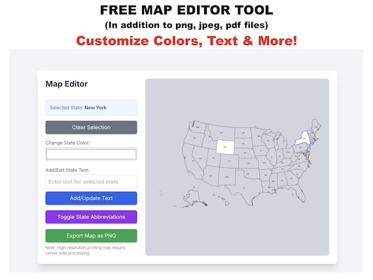Viewport: 373px width, 280px height.
Task: Select Oregon on the map
Action: [194, 138]
